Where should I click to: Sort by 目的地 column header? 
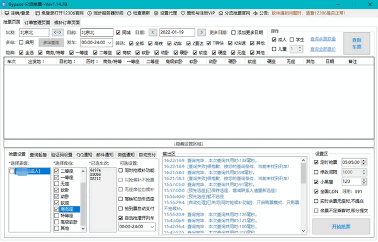(x=67, y=62)
